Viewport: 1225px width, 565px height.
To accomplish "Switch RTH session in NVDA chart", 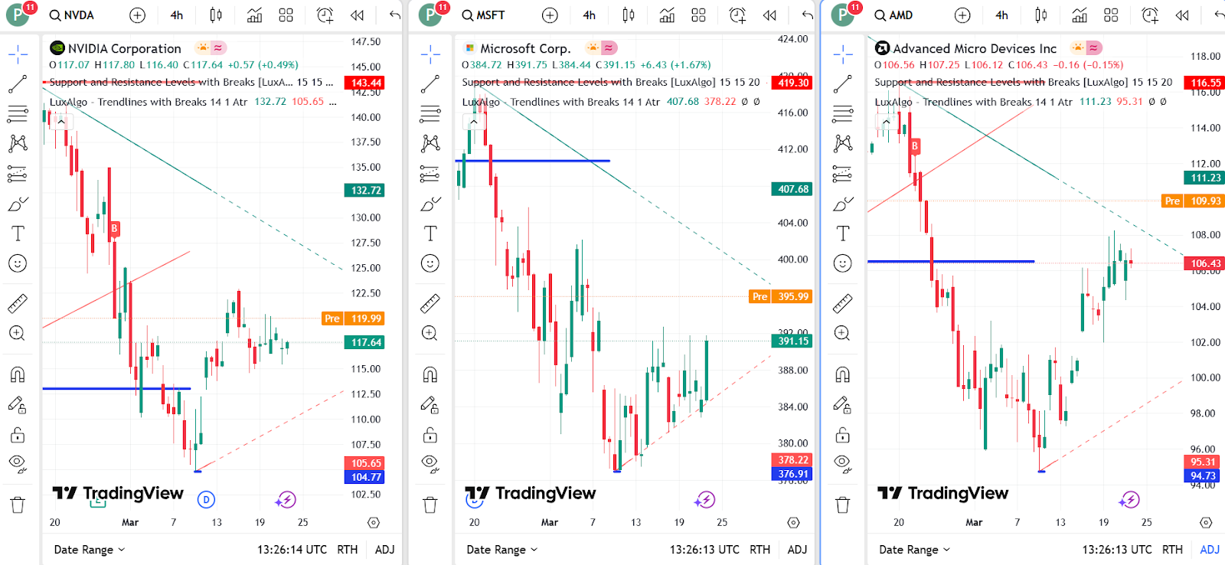I will [x=348, y=550].
